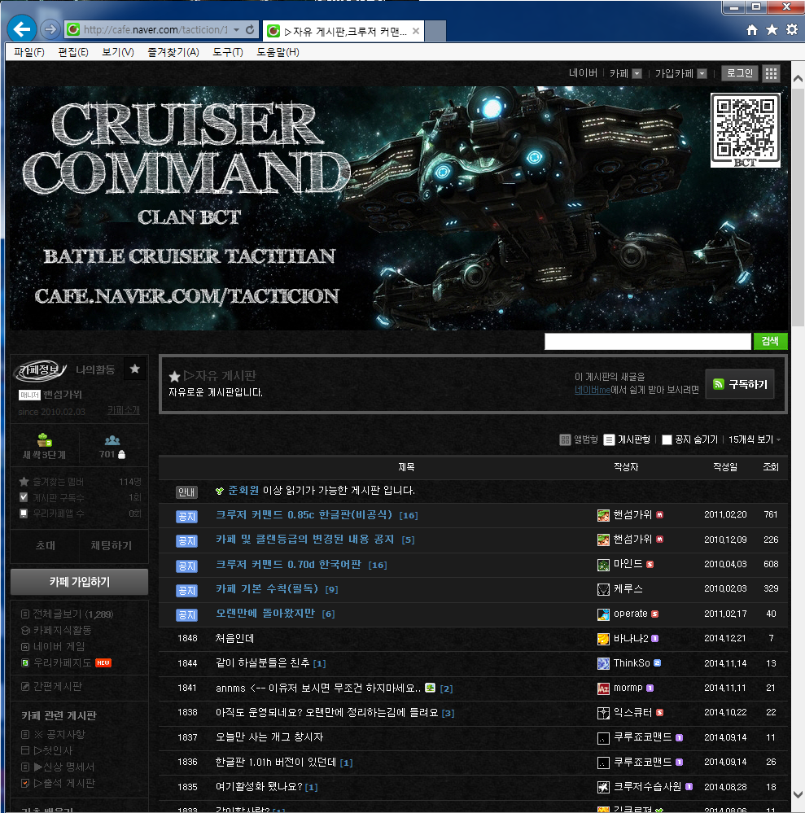Viewport: 805px width, 813px height.
Task: Click into the cafe search input field
Action: click(647, 341)
